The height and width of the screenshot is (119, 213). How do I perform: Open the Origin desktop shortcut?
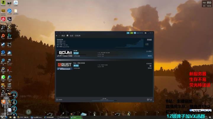(x=3, y=36)
